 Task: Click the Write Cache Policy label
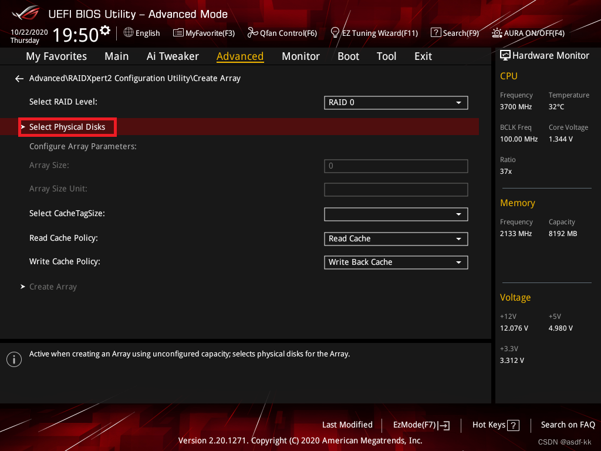(65, 261)
